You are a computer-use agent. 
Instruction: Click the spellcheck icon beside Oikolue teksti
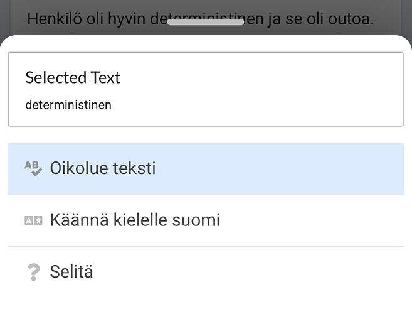[33, 168]
